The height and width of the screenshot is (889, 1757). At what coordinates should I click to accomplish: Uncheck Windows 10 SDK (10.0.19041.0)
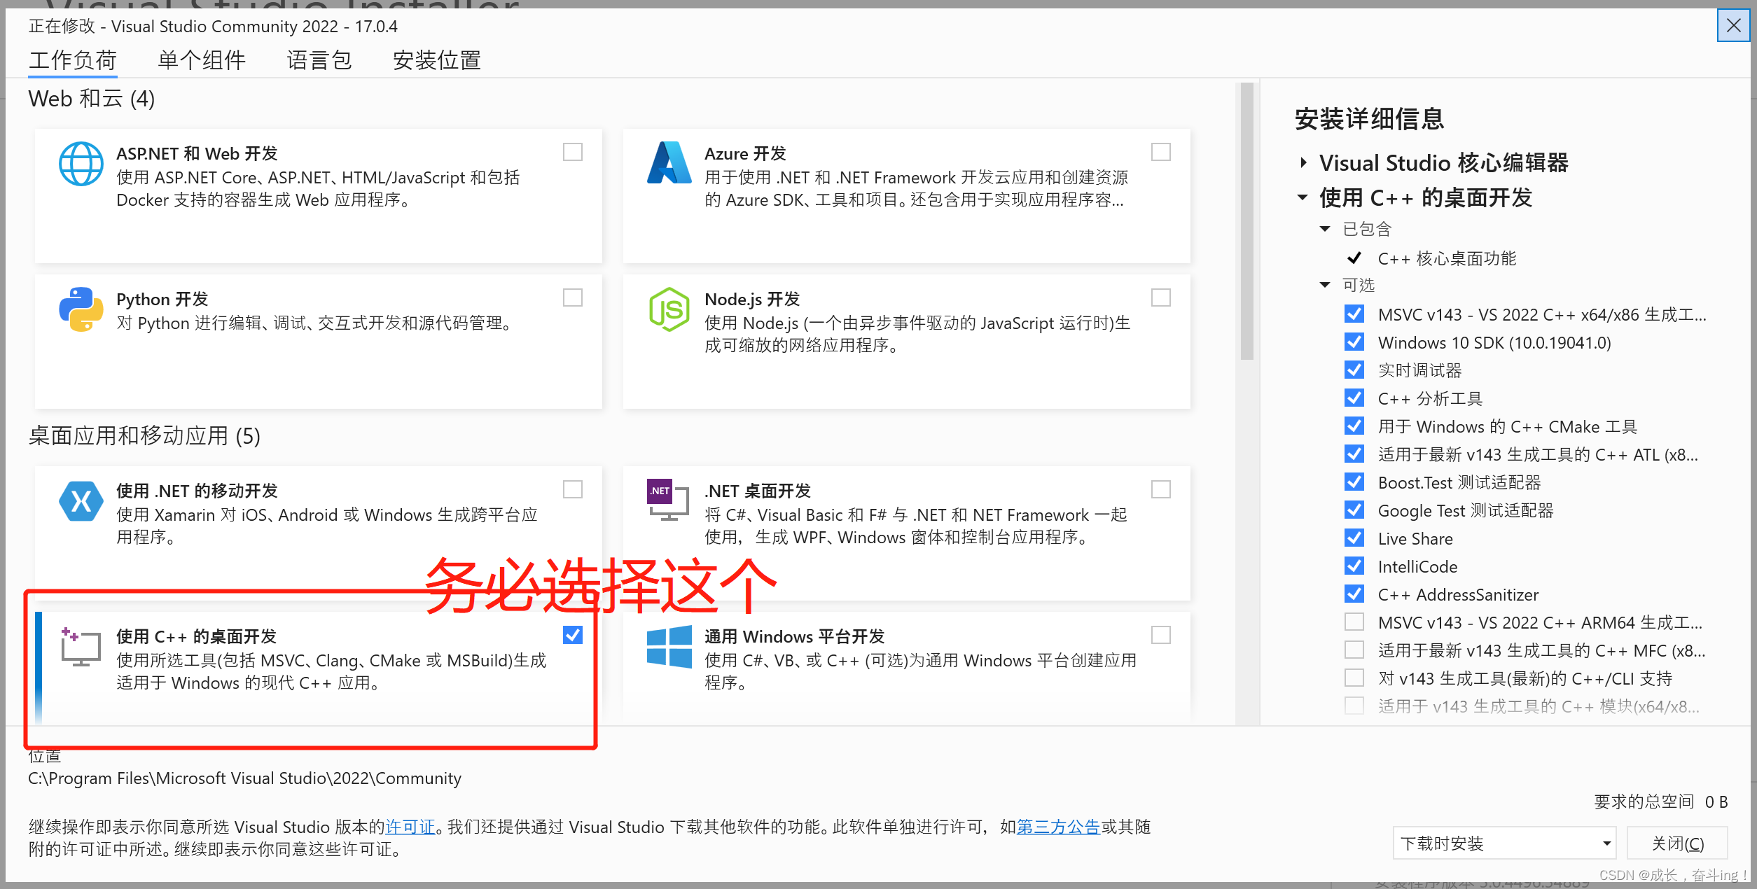click(1354, 342)
